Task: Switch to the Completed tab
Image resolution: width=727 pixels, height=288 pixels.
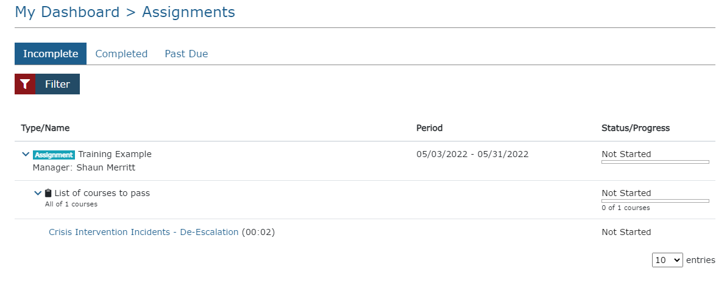Action: pyautogui.click(x=121, y=54)
